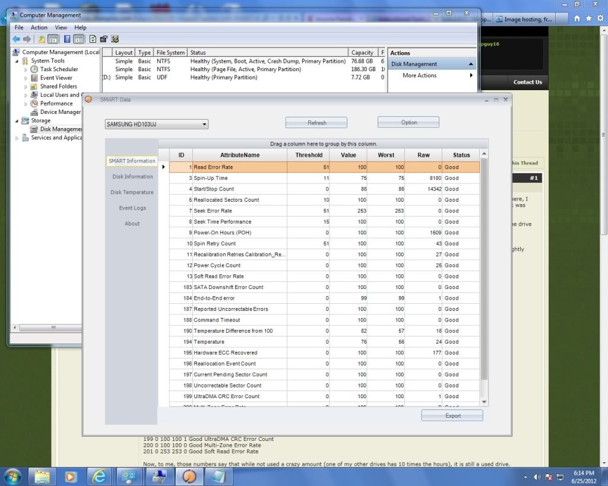Click the Action Center flag tray icon

pos(549,477)
